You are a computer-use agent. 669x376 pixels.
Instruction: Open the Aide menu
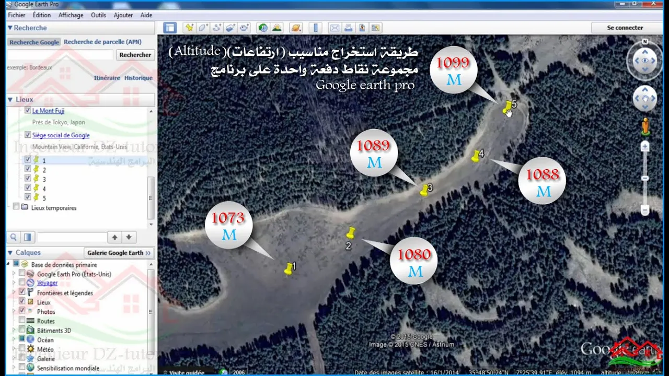pyautogui.click(x=146, y=15)
